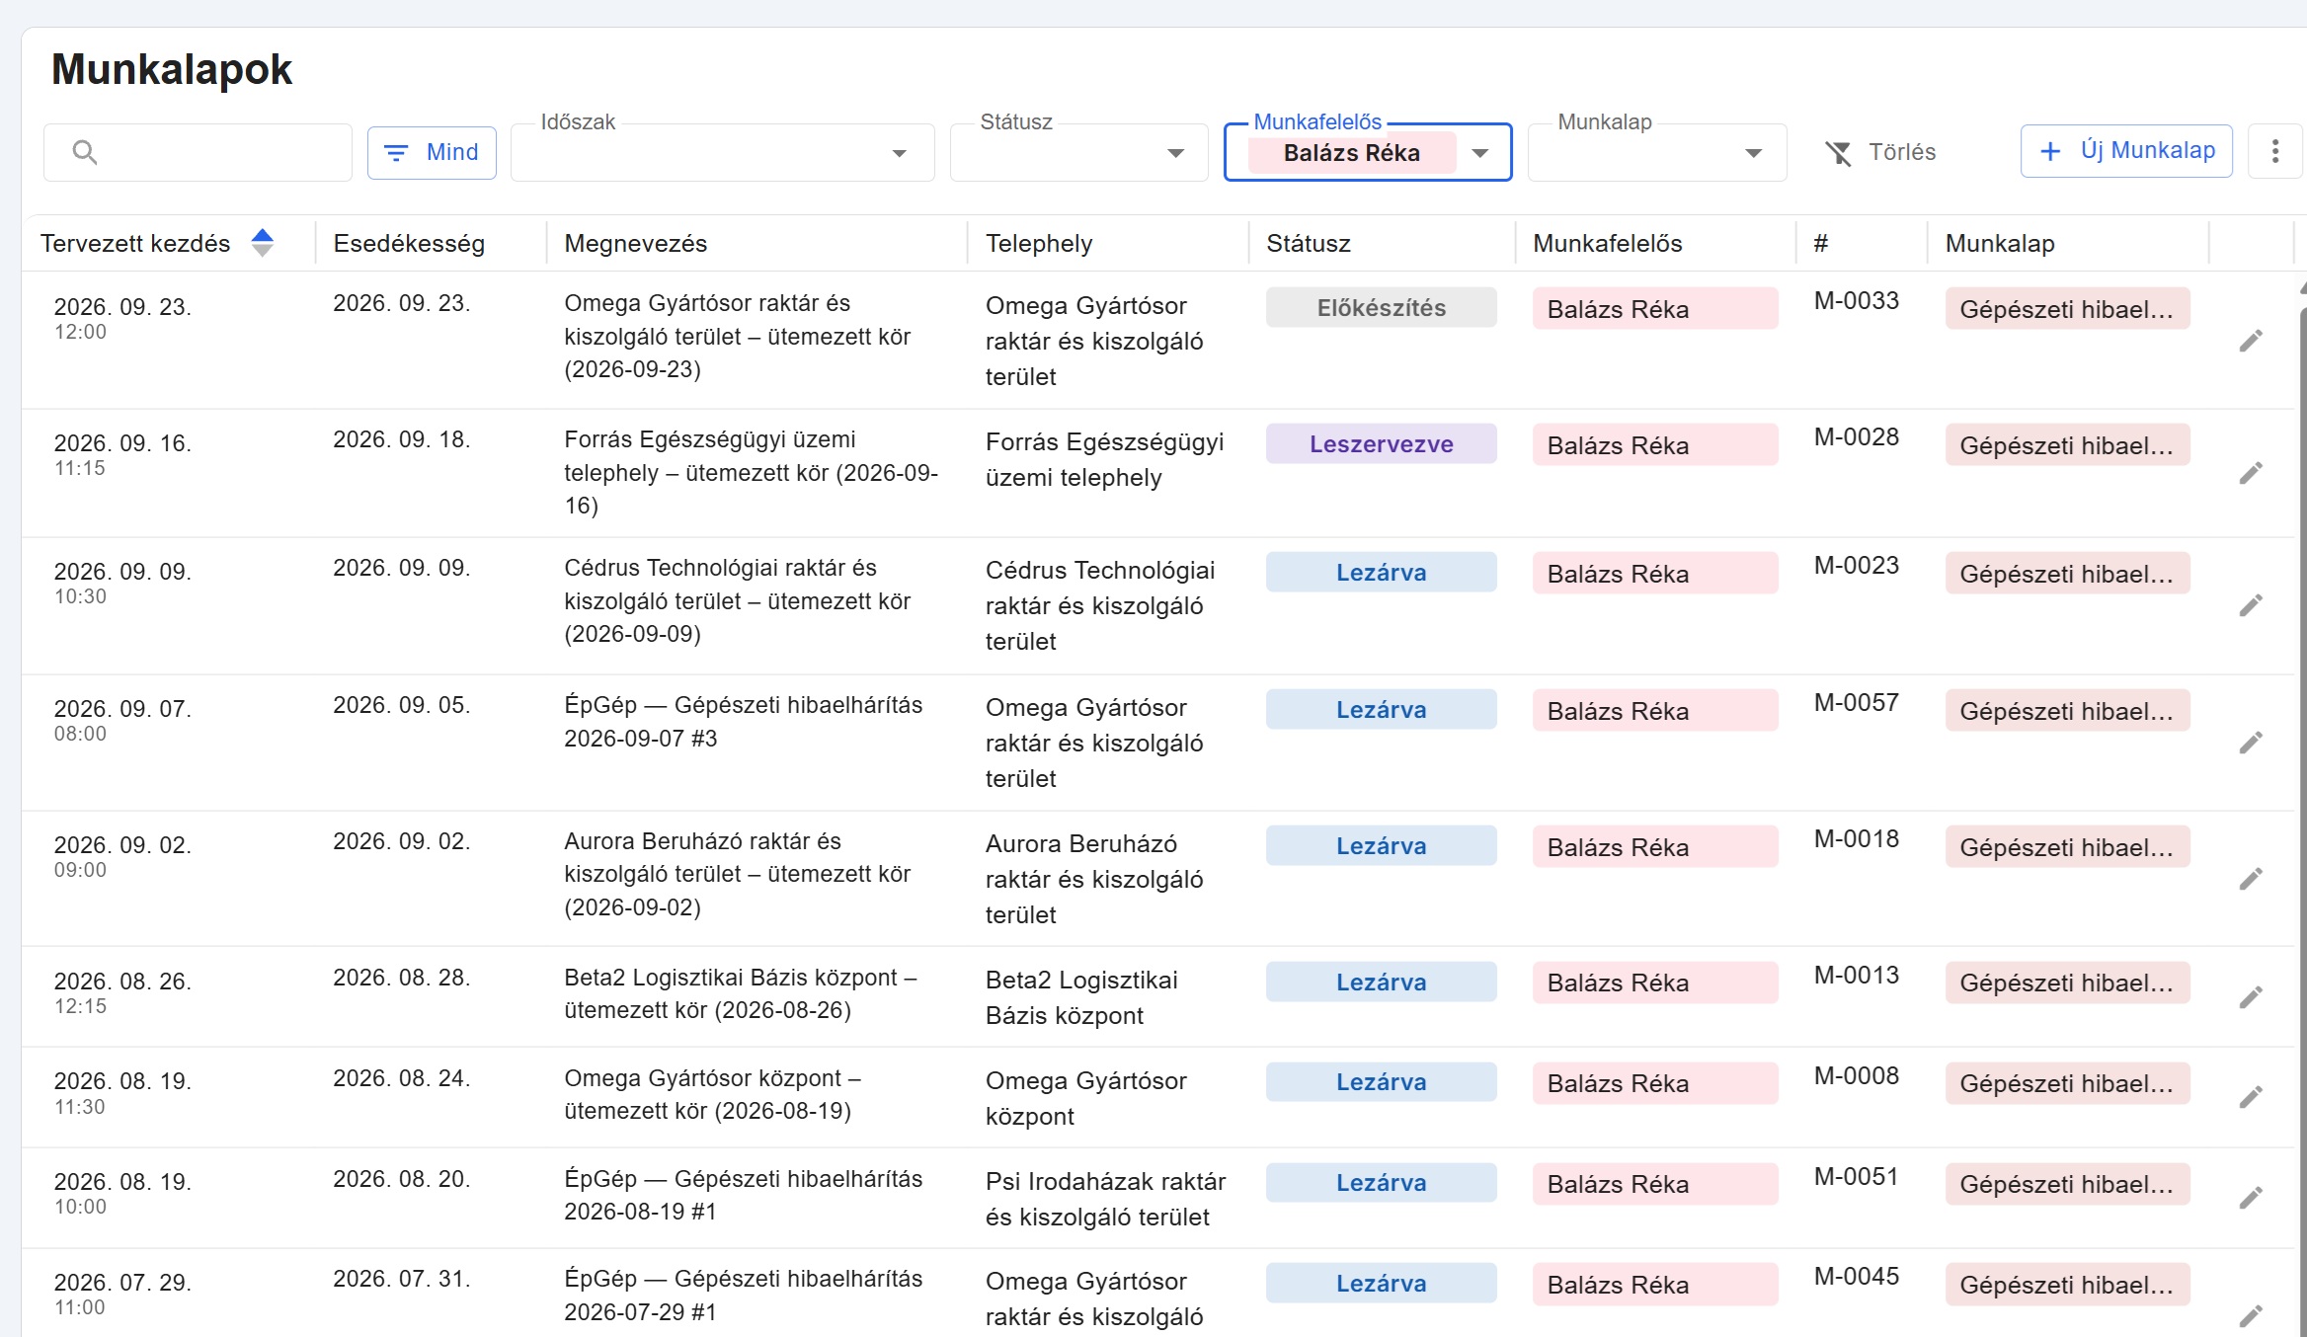
Task: Open Forrás Egészségügyi ütemezett kör entry
Action: click(751, 472)
